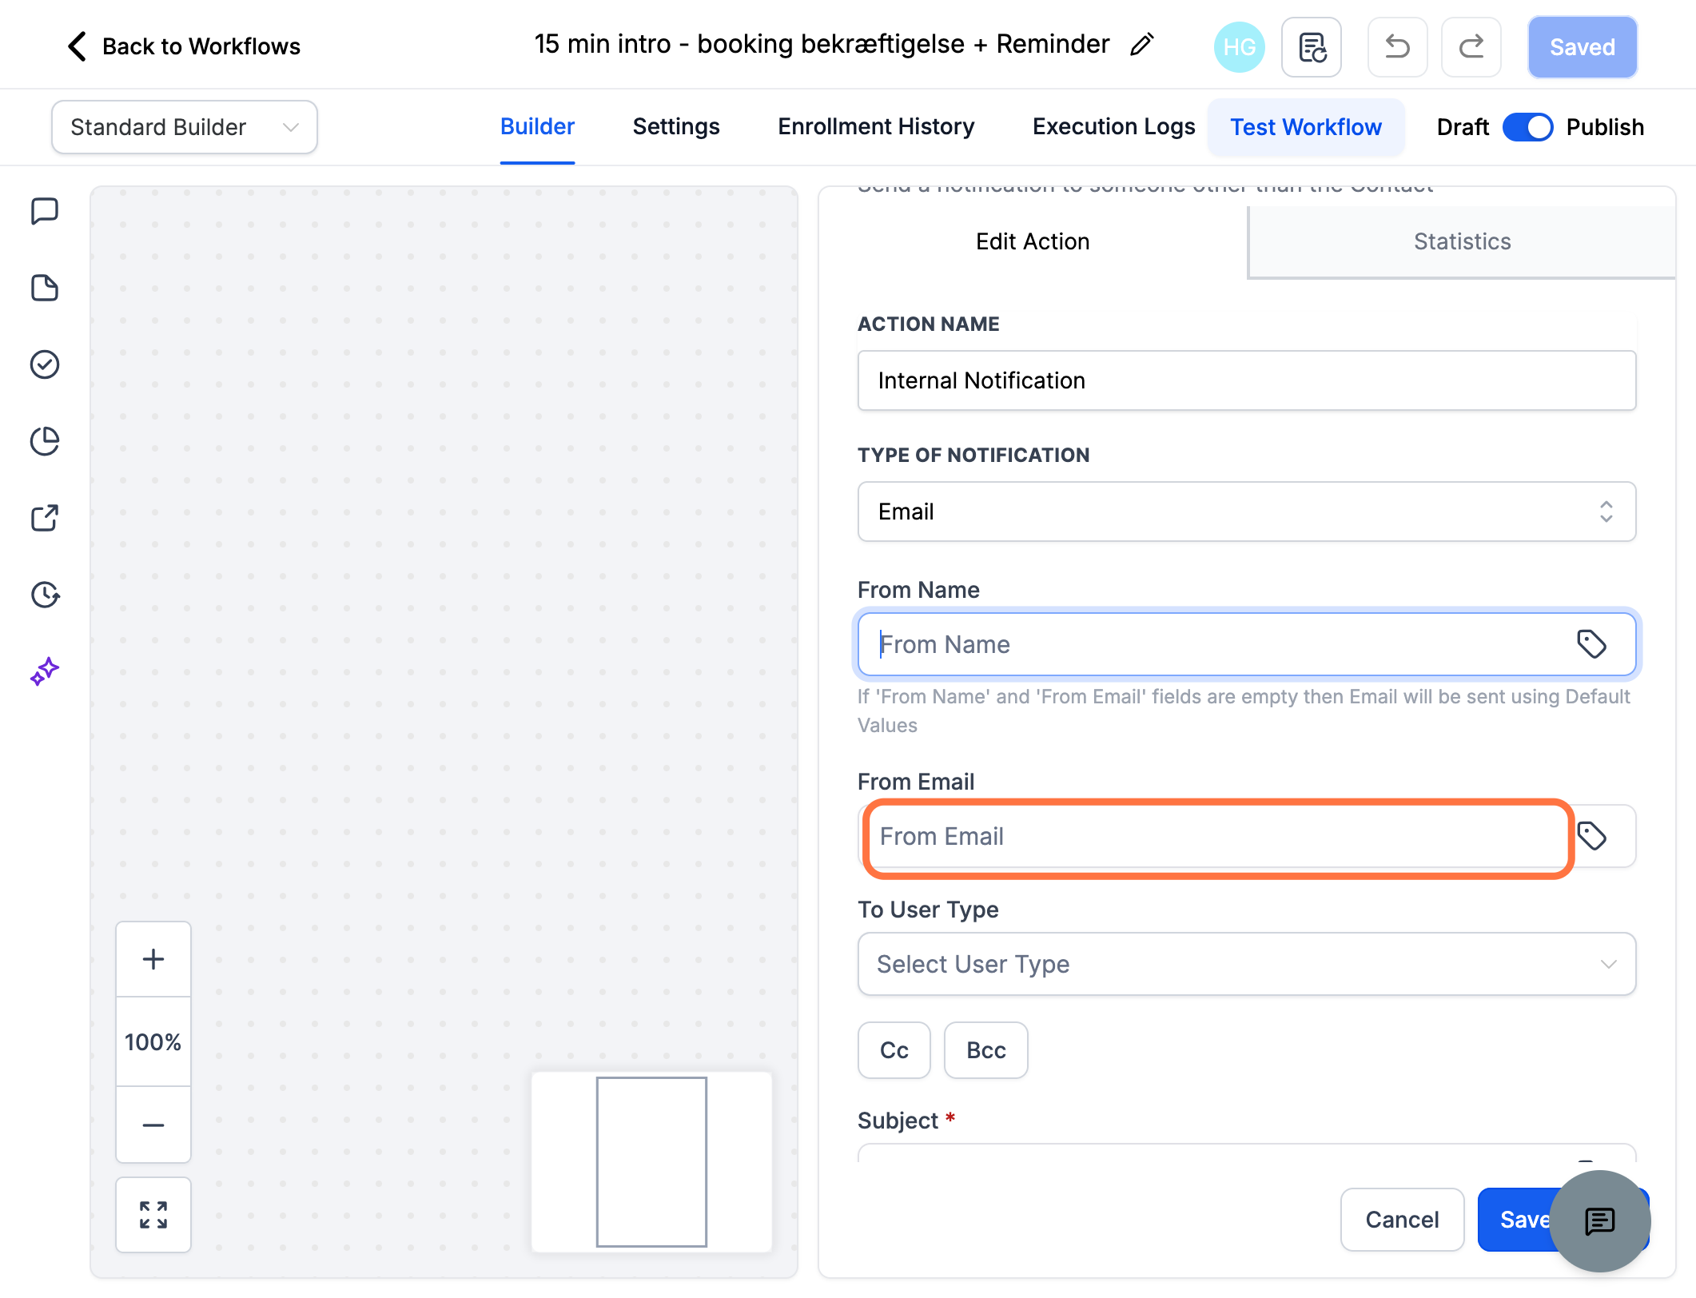This screenshot has height=1298, width=1696.
Task: Click the Back to Workflows link
Action: (201, 46)
